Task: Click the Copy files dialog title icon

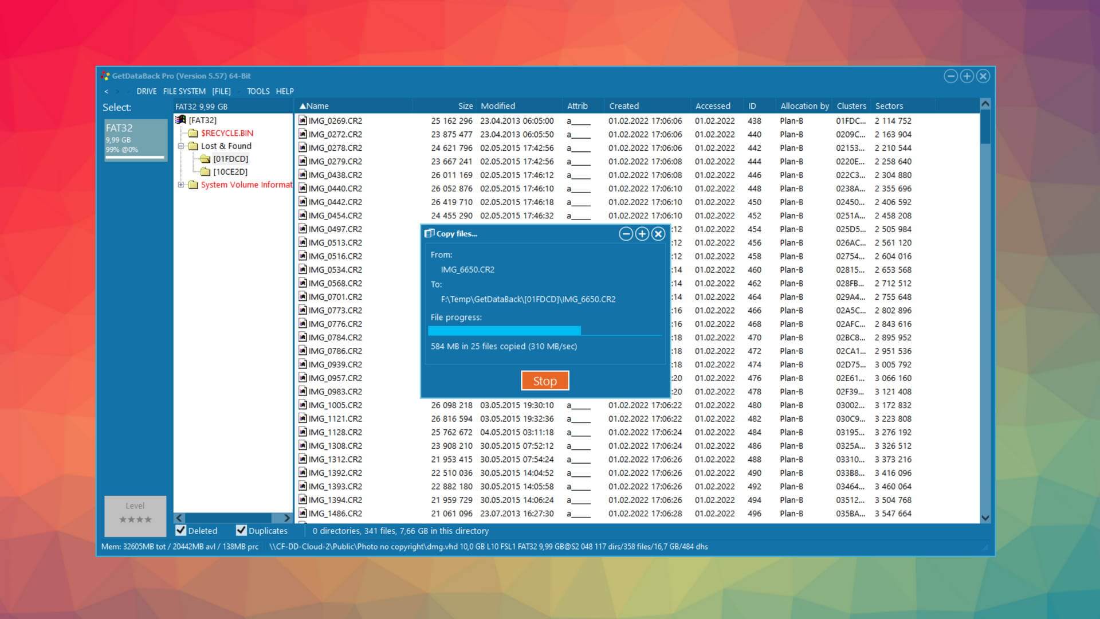Action: click(x=429, y=233)
